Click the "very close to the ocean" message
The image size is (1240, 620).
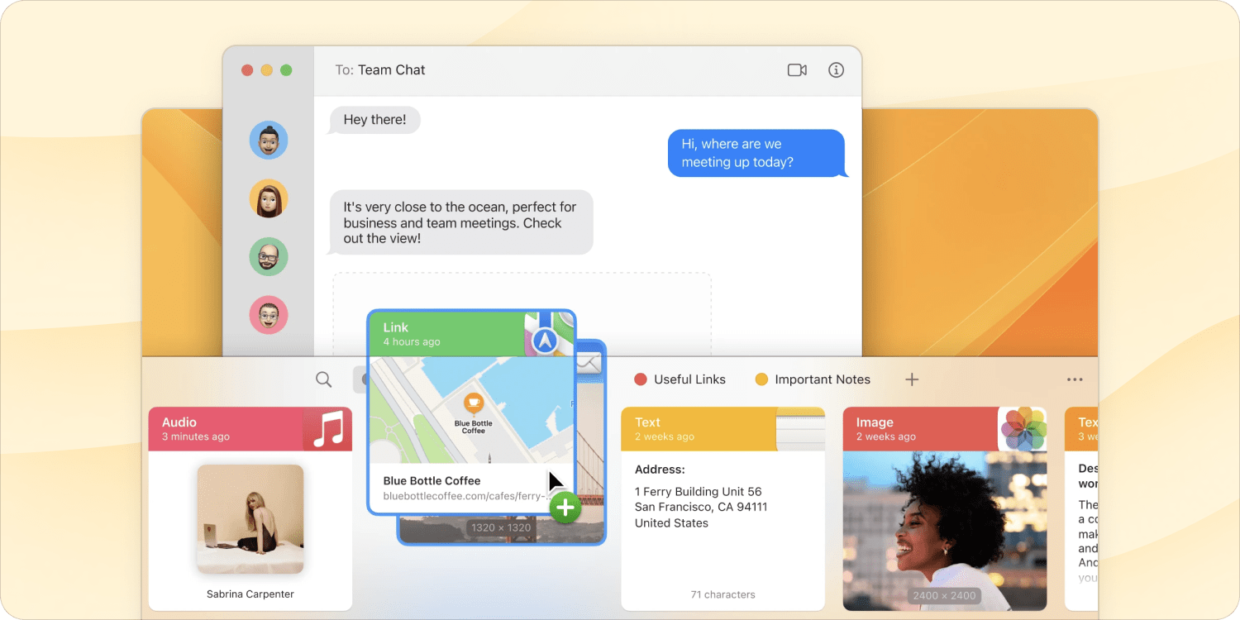[460, 222]
